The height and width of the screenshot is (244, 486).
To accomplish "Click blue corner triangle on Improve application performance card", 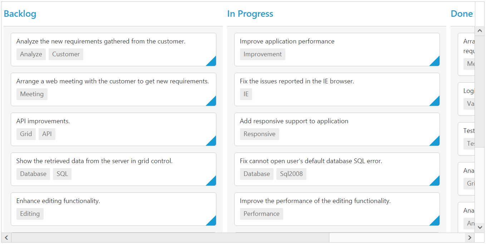I will 436,62.
